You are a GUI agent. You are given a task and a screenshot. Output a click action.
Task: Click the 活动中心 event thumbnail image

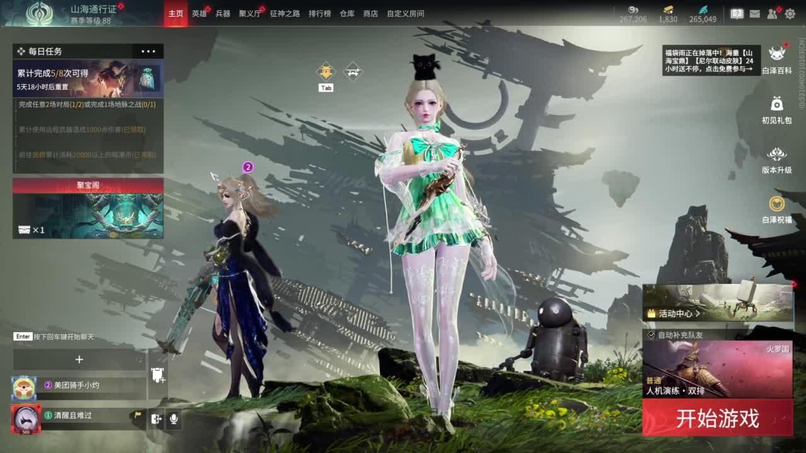718,303
